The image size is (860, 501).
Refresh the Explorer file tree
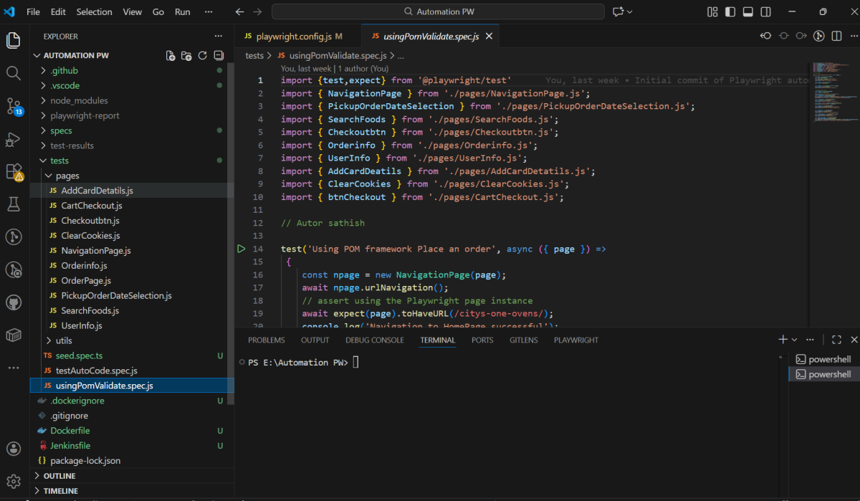pos(202,56)
